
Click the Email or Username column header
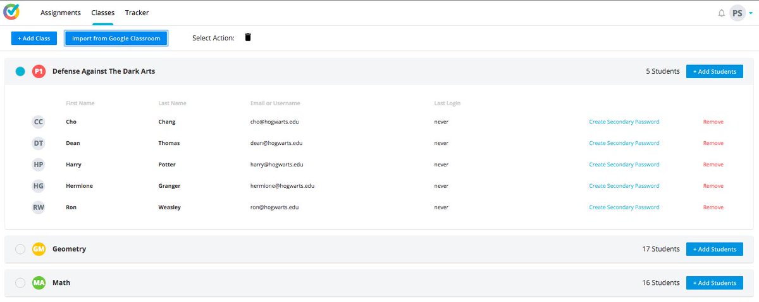coord(275,103)
